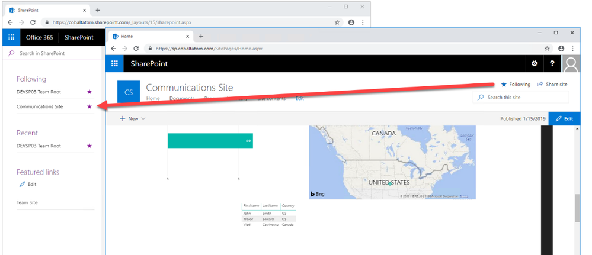Toggle Following star on Communications Site page
Screen dimensions: 592x255
[x=516, y=85]
